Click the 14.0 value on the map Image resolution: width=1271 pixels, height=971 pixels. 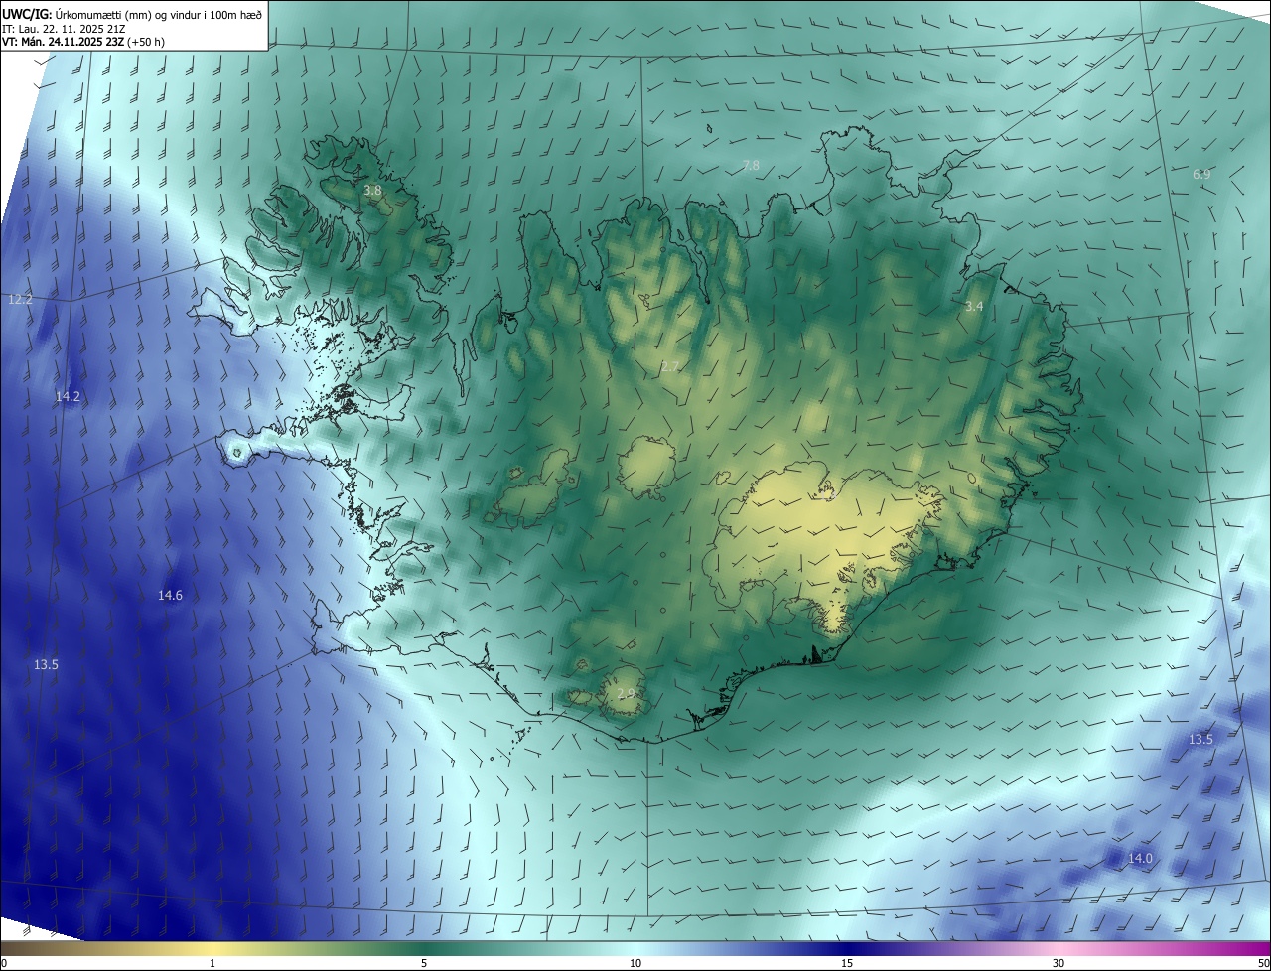click(x=1140, y=858)
